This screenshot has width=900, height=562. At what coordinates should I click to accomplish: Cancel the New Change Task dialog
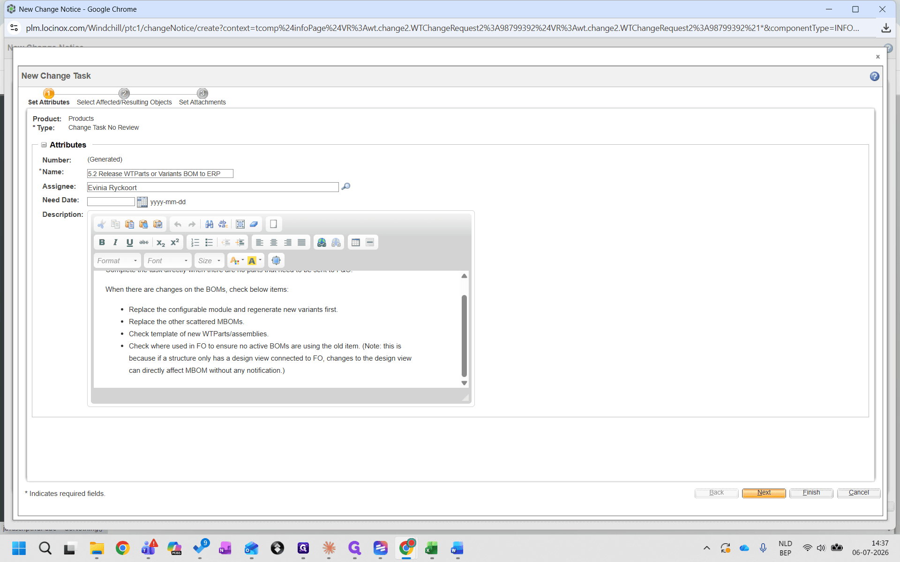[x=858, y=493]
